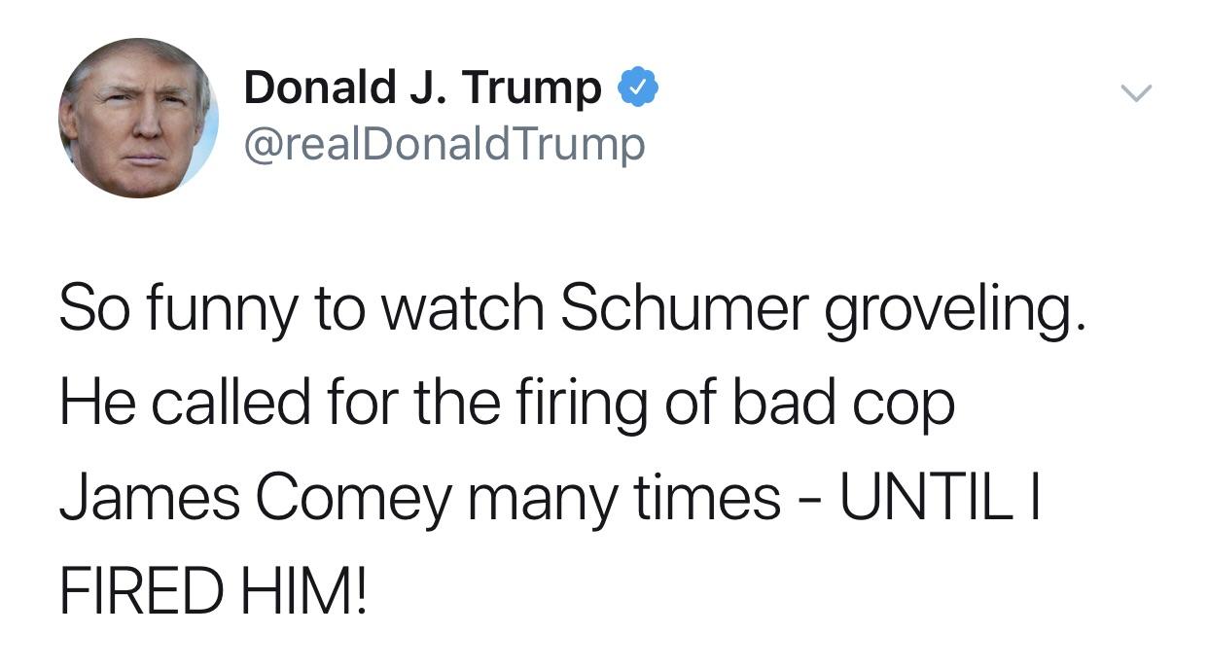Click the blue verified checkmark badge
The image size is (1208, 669).
[637, 89]
